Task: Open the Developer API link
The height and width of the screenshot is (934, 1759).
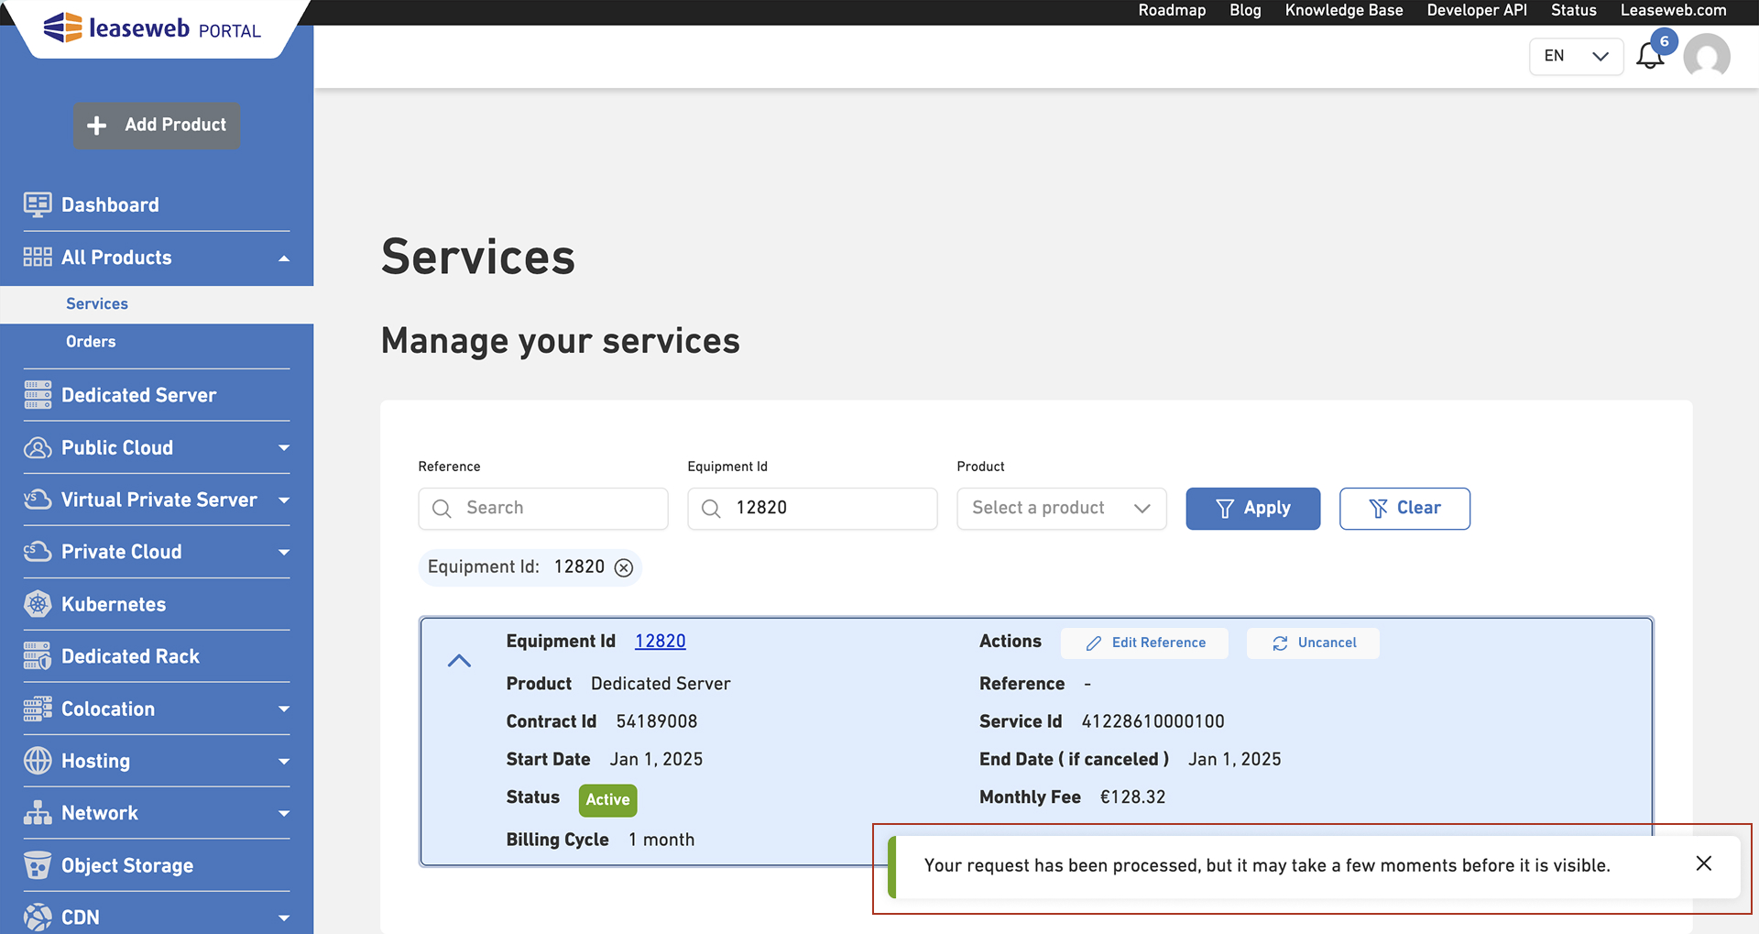Action: point(1477,11)
